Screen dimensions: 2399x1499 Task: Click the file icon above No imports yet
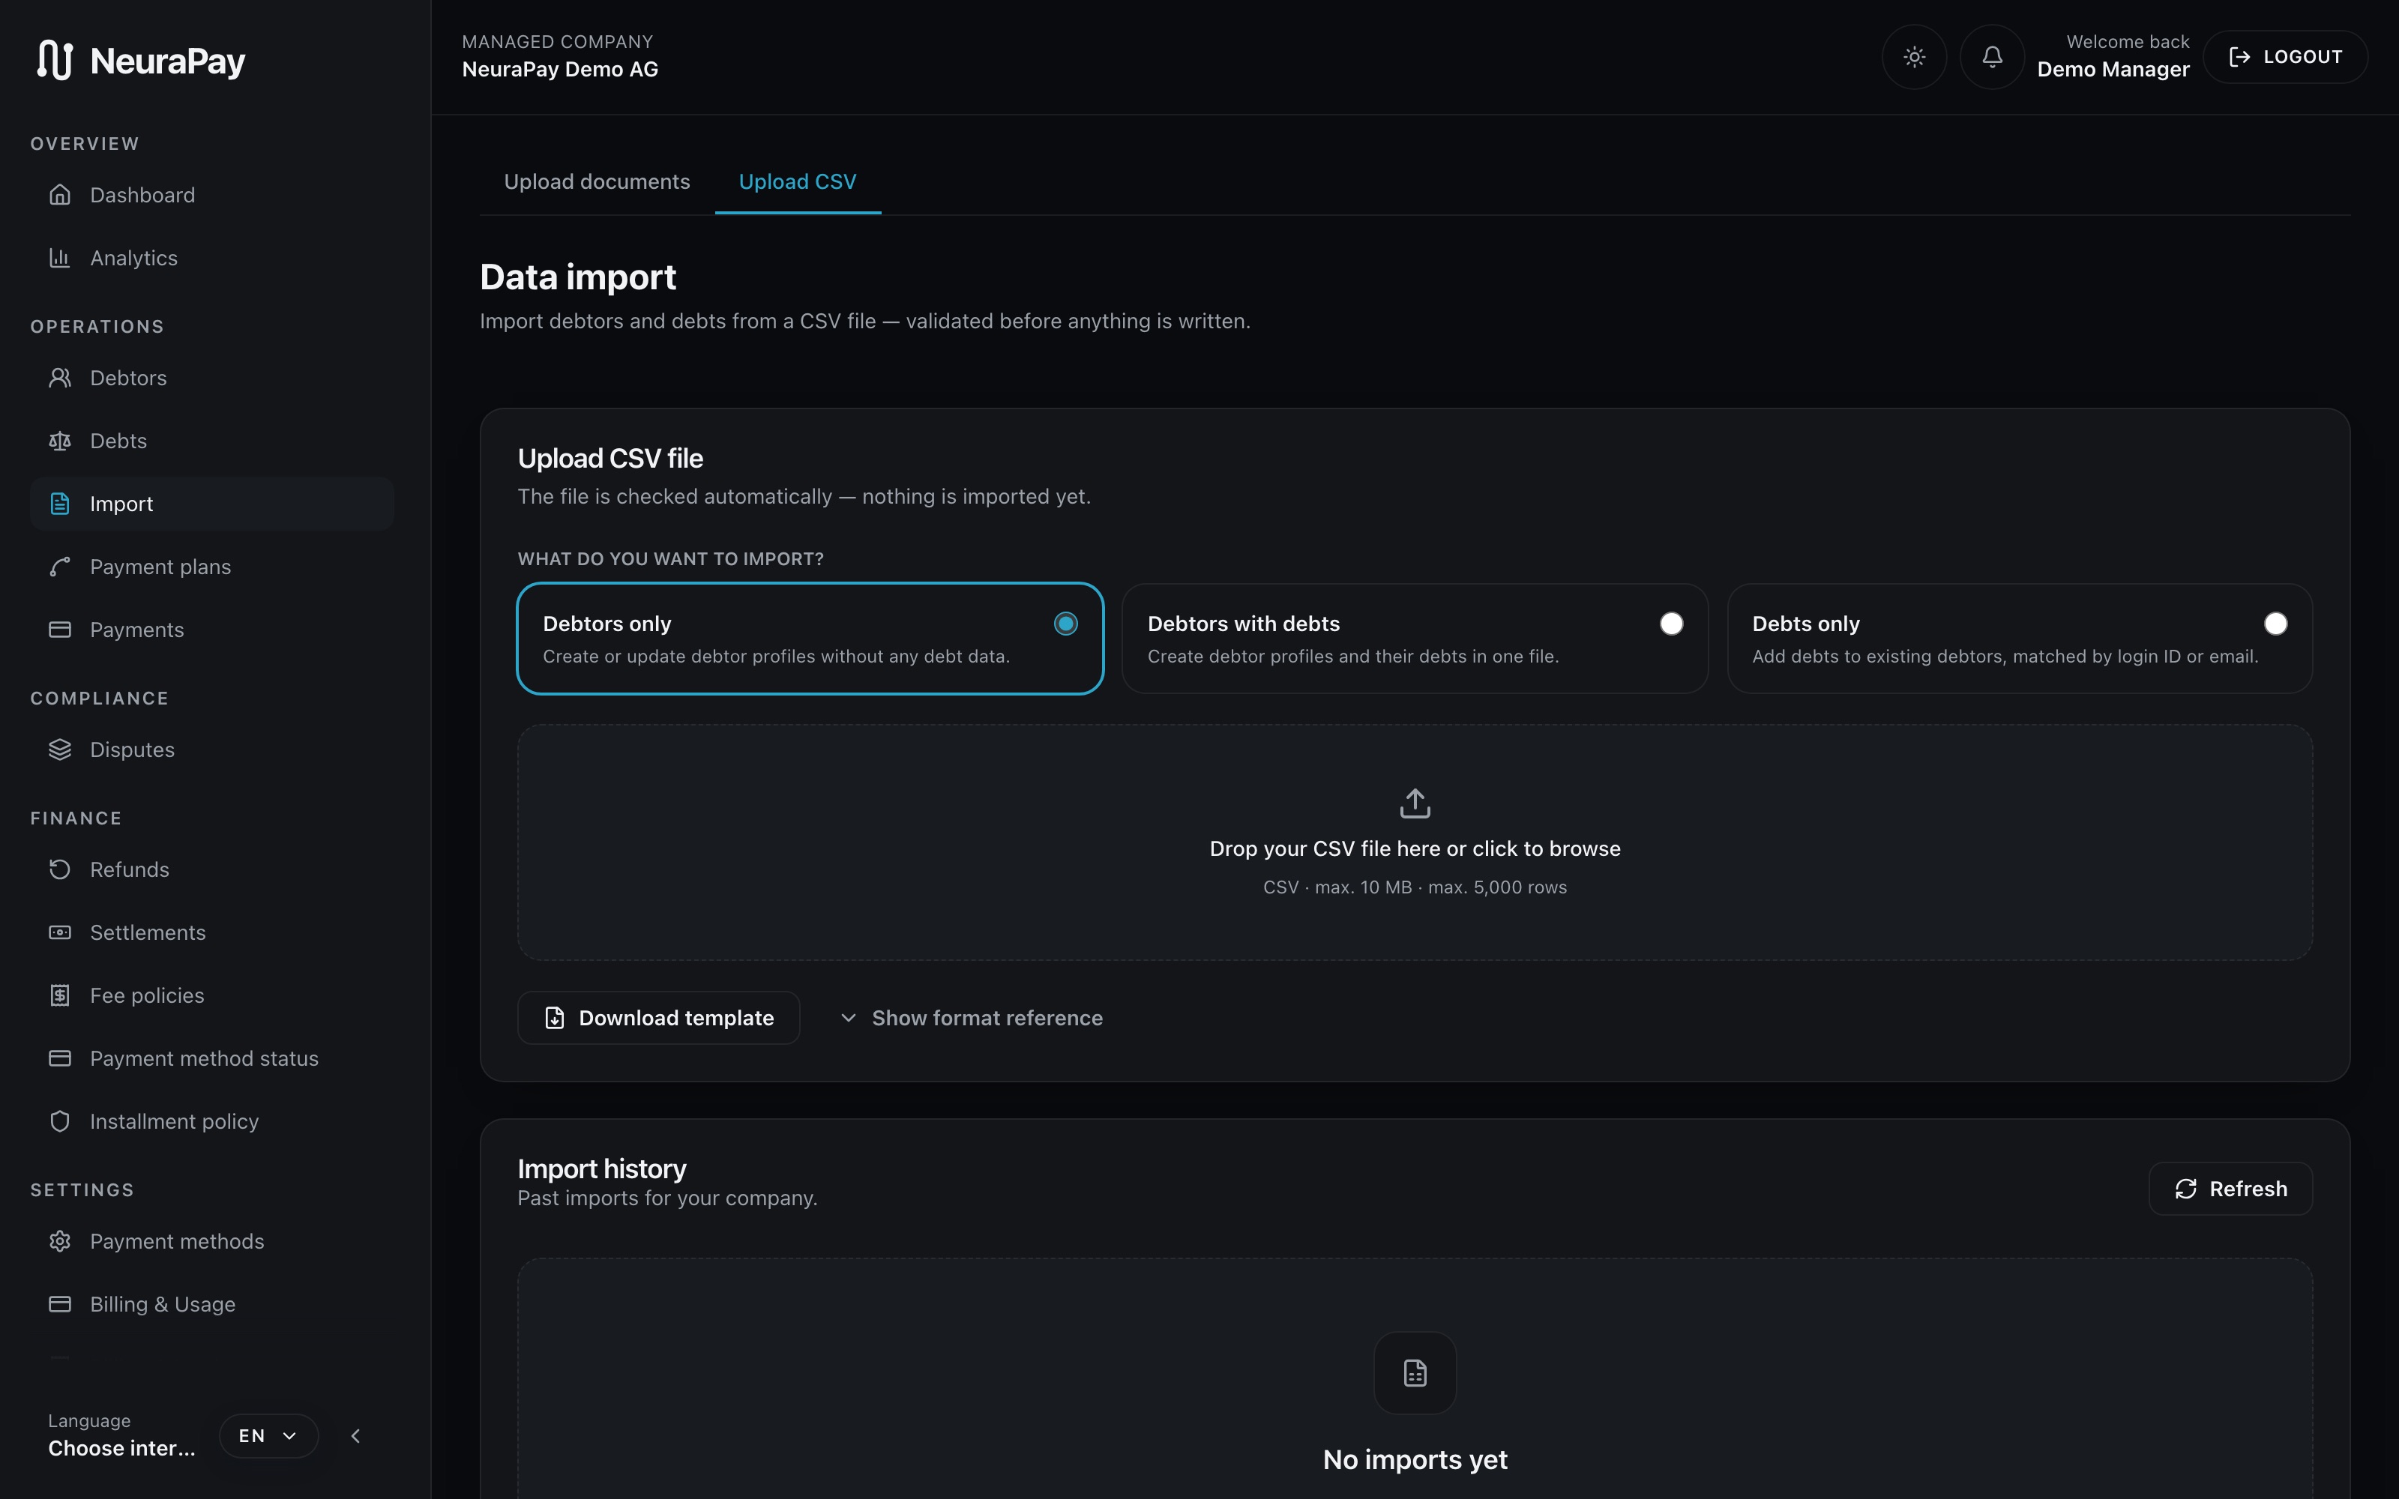pos(1415,1373)
